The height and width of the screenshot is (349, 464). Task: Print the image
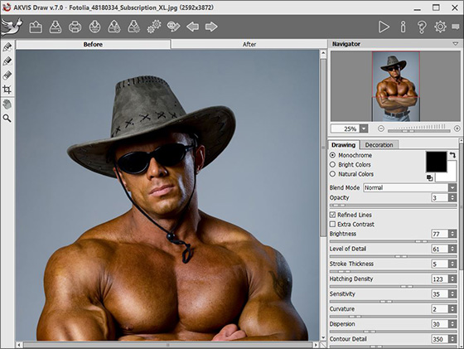point(75,27)
